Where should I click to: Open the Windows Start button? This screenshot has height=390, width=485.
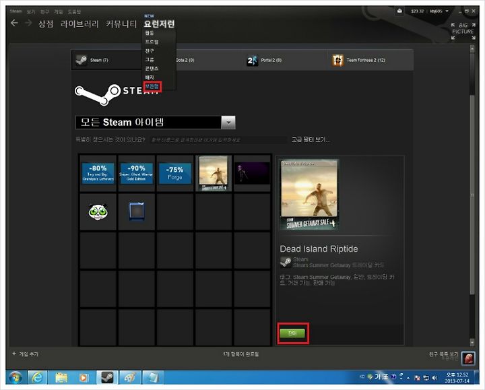(15, 377)
